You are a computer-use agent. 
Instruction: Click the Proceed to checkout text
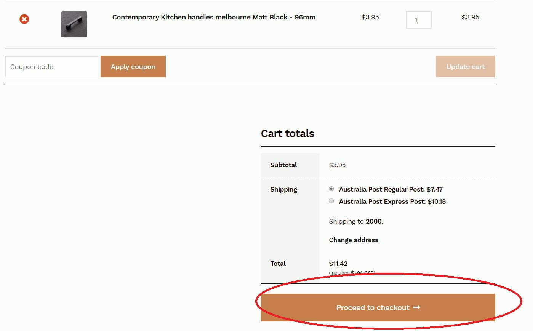(373, 308)
